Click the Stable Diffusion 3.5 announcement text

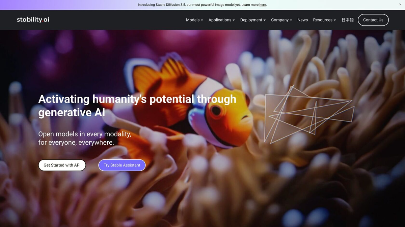point(202,5)
